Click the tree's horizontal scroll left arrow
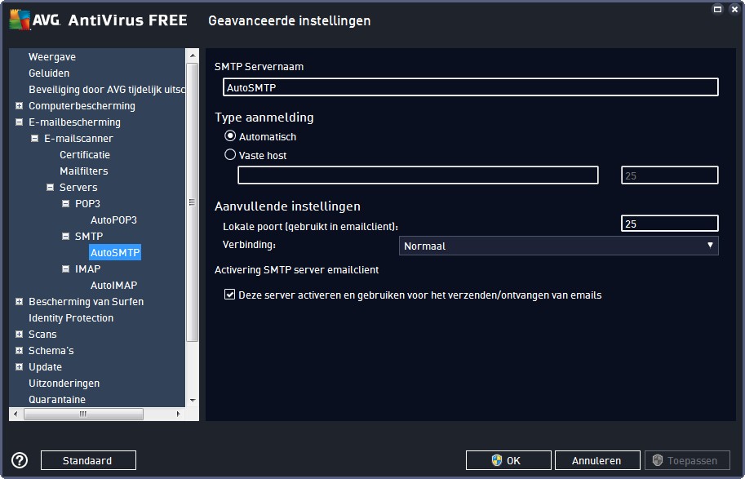This screenshot has width=745, height=479. 16,414
